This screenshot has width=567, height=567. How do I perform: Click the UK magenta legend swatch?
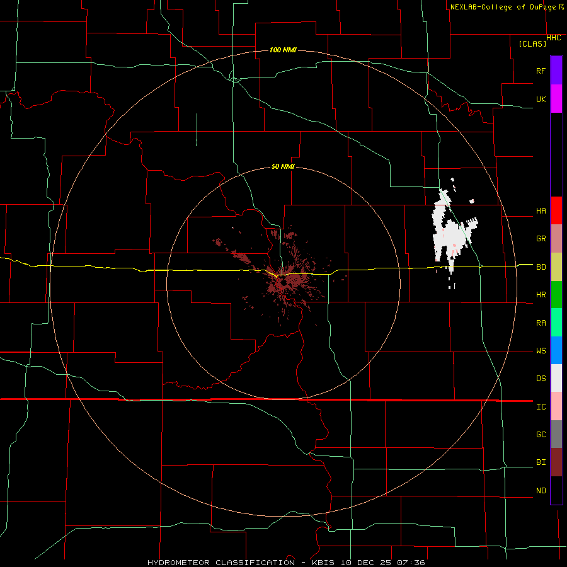coord(556,99)
